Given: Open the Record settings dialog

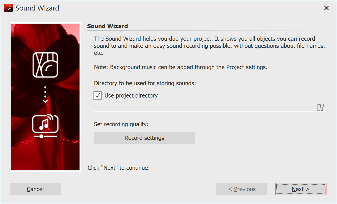Looking at the screenshot, I should (144, 137).
